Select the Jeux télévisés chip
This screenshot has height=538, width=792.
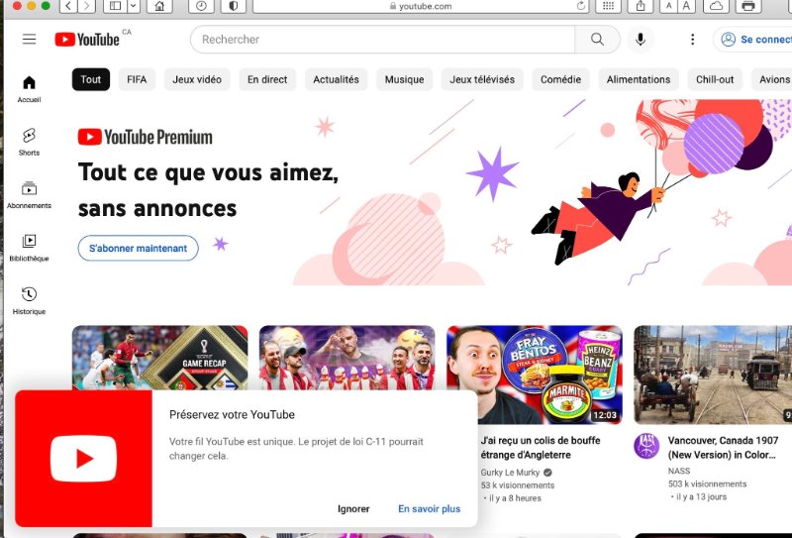click(x=482, y=79)
